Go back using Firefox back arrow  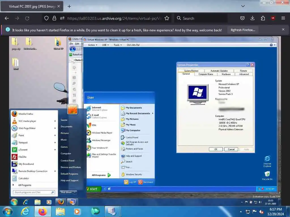click(x=7, y=18)
